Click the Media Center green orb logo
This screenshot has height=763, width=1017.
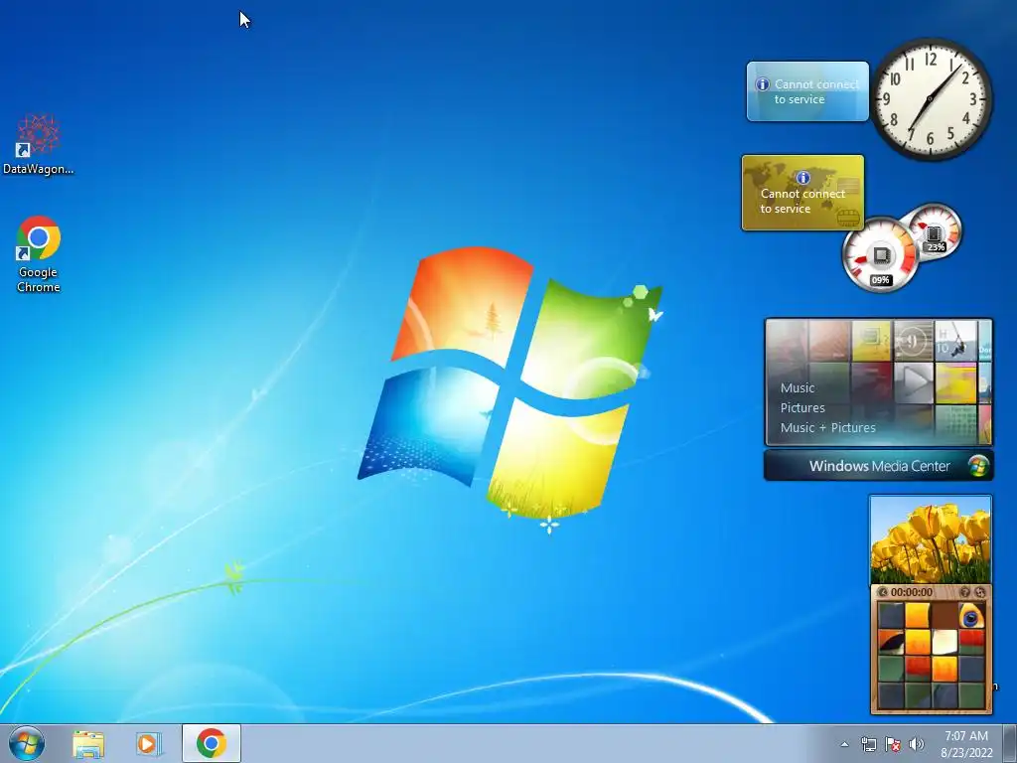click(x=978, y=466)
